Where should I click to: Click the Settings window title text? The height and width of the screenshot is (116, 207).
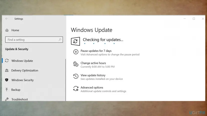[x=18, y=19]
